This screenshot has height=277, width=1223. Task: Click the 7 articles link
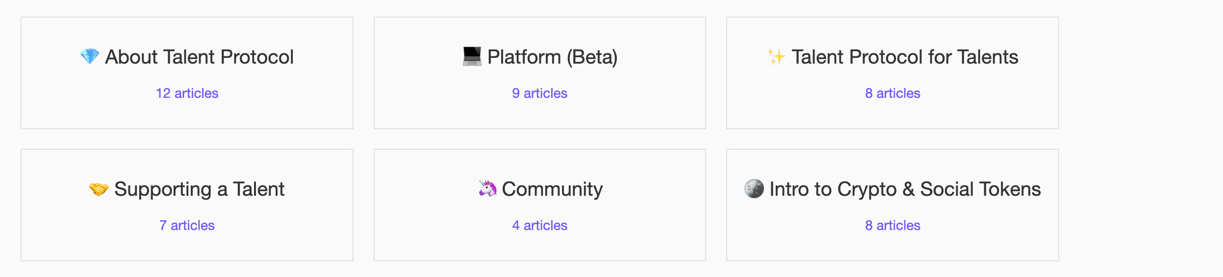coord(187,225)
